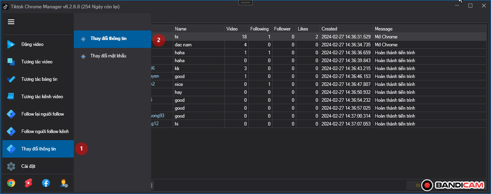Click the user settings icon at the bottom
This screenshot has width=491, height=194.
(x=63, y=183)
